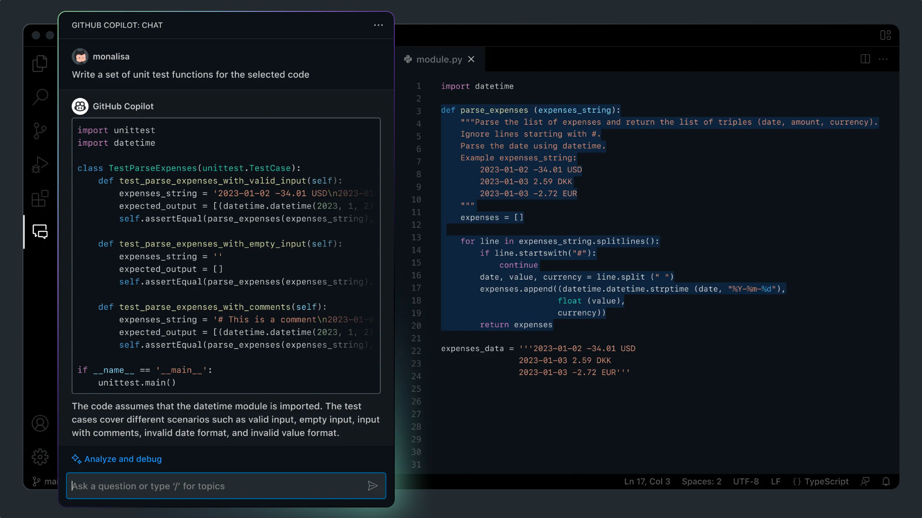Open the Search view in activity bar
The image size is (922, 518).
coord(40,97)
